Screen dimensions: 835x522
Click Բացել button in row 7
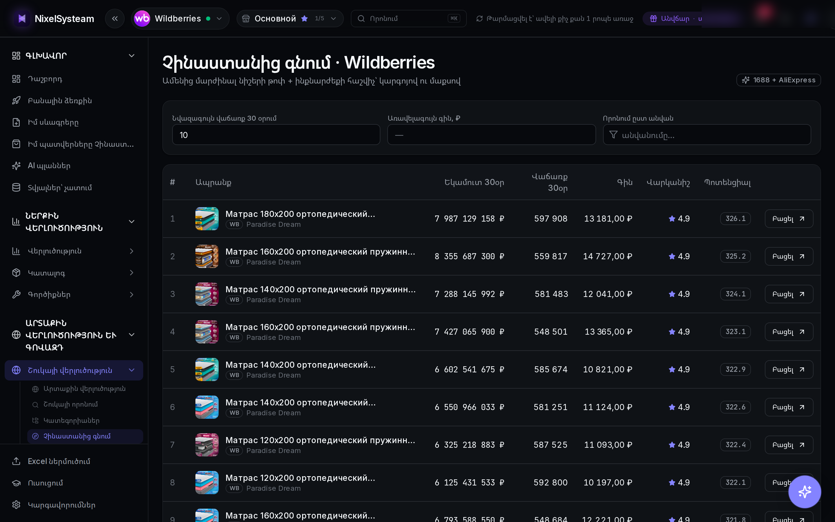pos(789,445)
